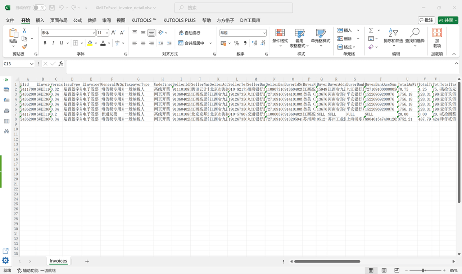Image resolution: width=462 pixels, height=274 pixels.
Task: Click the Borders icon
Action: point(76,43)
